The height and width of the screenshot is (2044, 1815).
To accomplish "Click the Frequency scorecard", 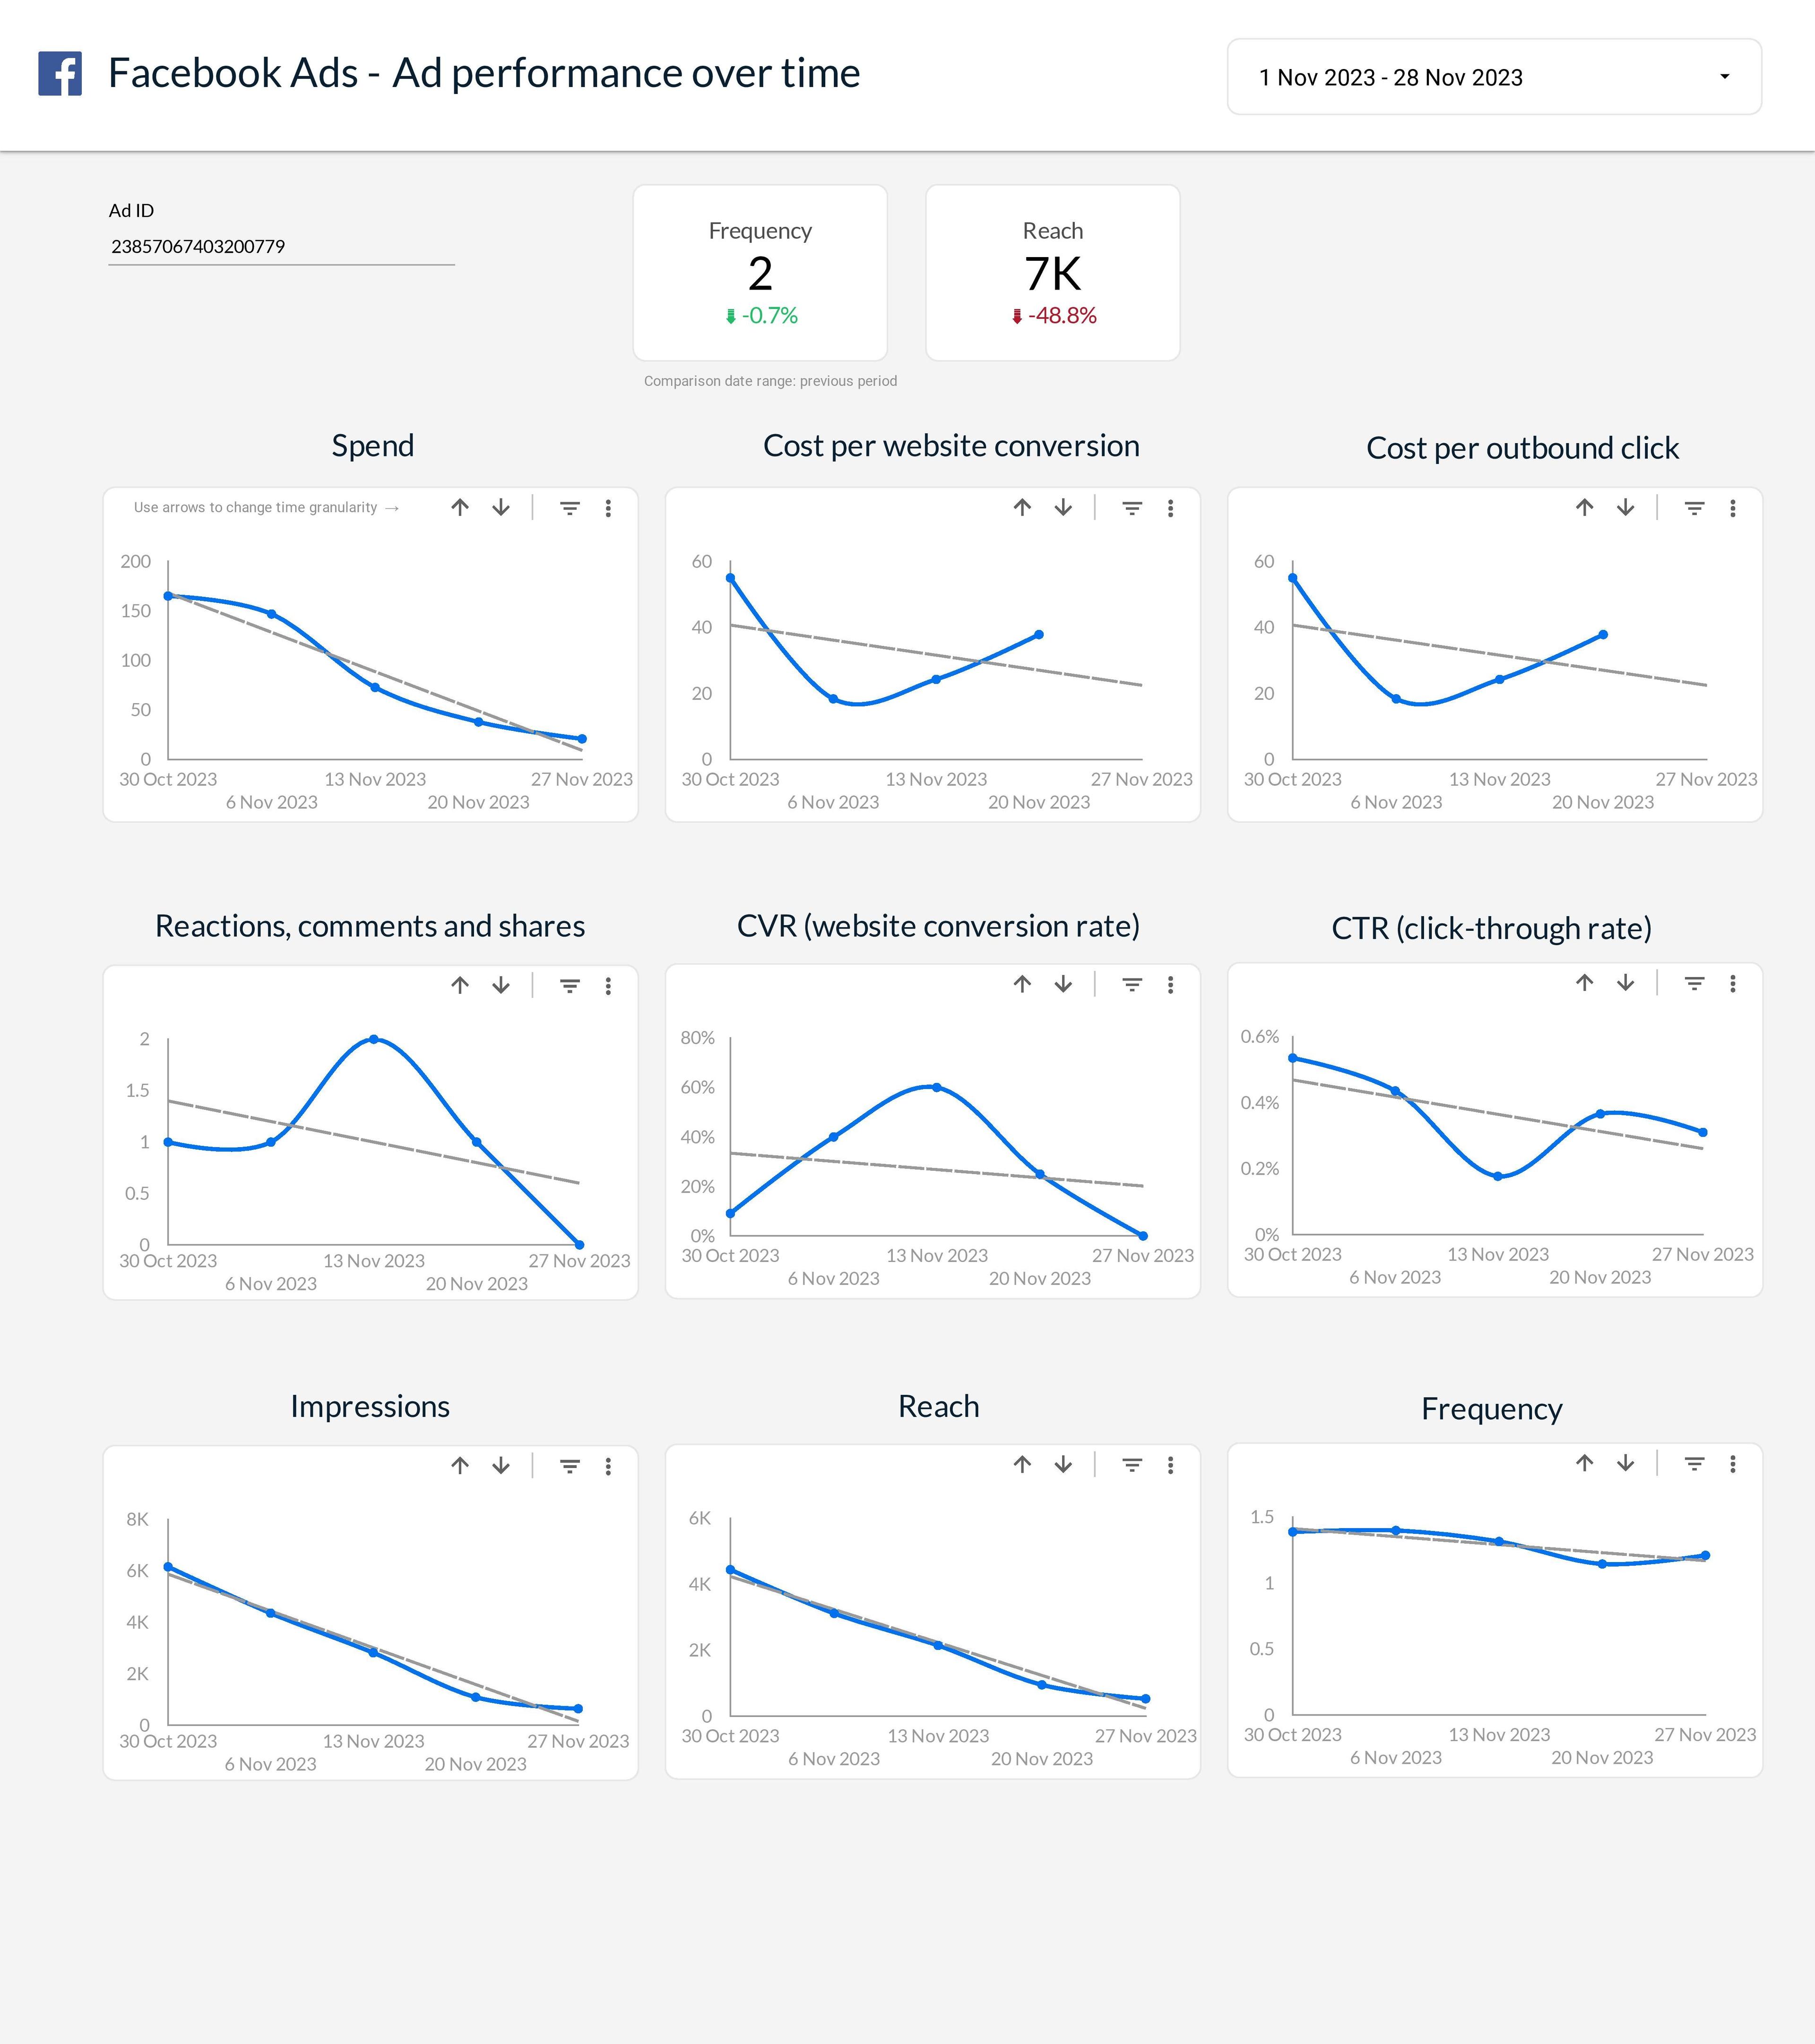I will tap(761, 272).
